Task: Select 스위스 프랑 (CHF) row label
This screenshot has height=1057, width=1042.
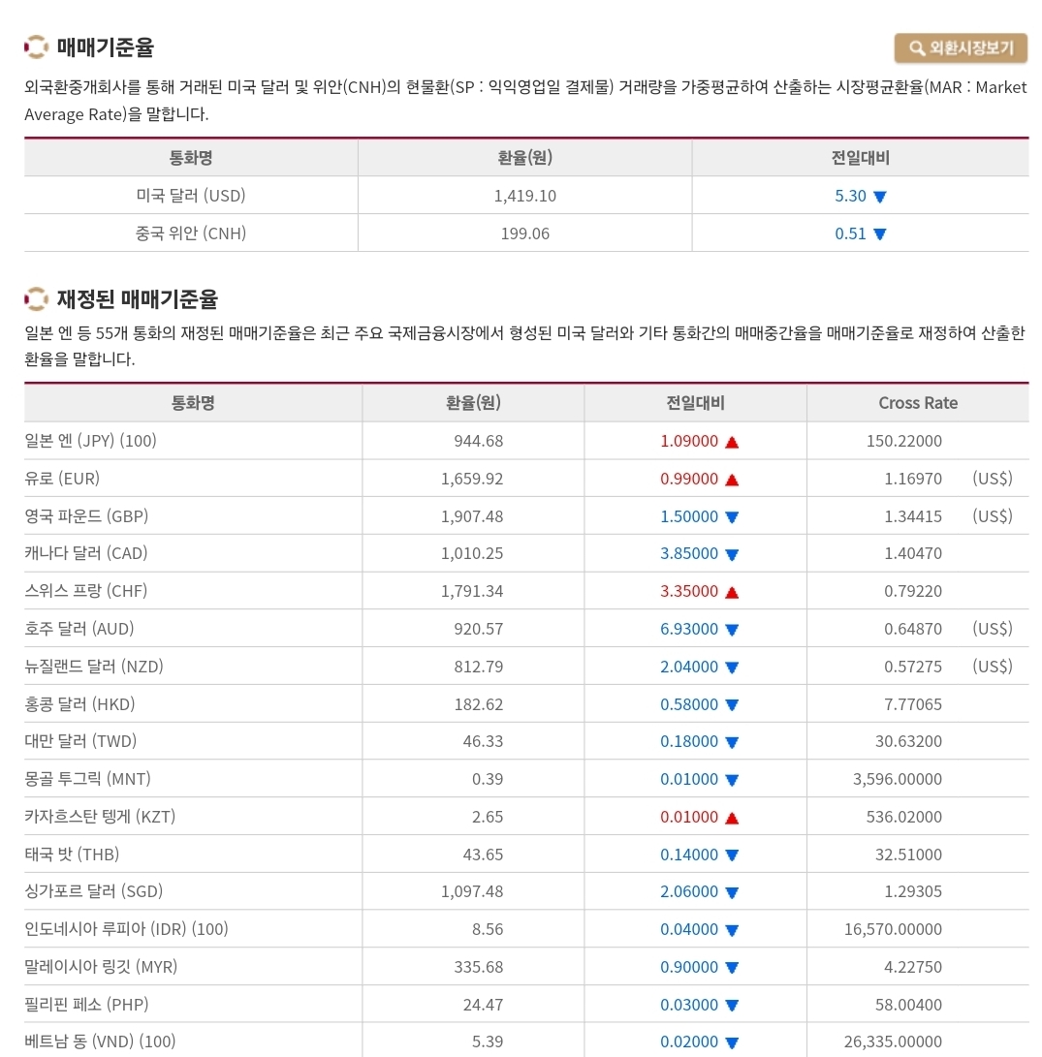Action: (x=85, y=591)
